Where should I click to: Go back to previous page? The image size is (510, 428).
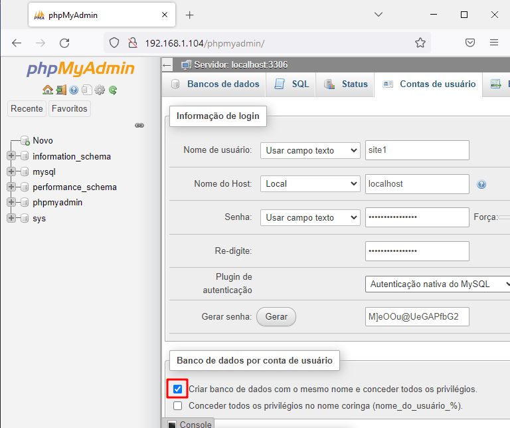[17, 43]
